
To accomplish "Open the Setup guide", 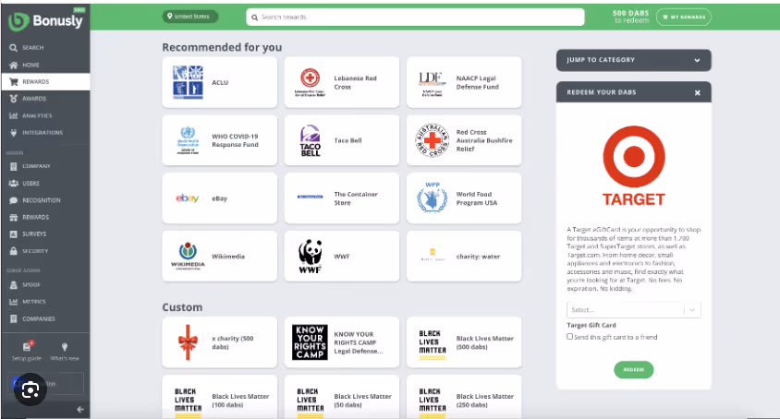I will [27, 351].
